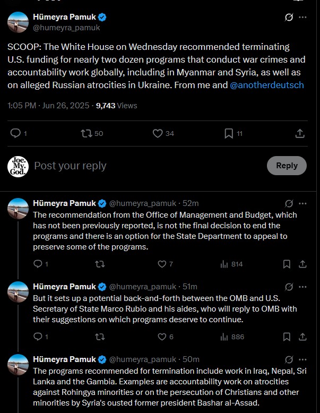
Task: Click the reply icon on the main post
Action: click(x=15, y=133)
